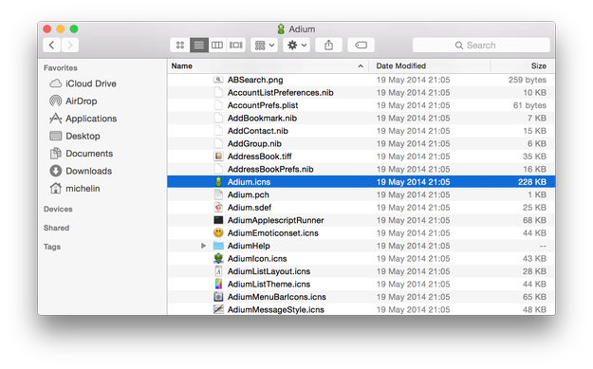Focus the Search field

(x=481, y=46)
